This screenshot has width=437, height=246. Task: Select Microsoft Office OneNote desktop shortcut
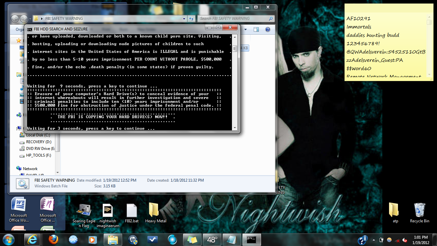coord(48,210)
